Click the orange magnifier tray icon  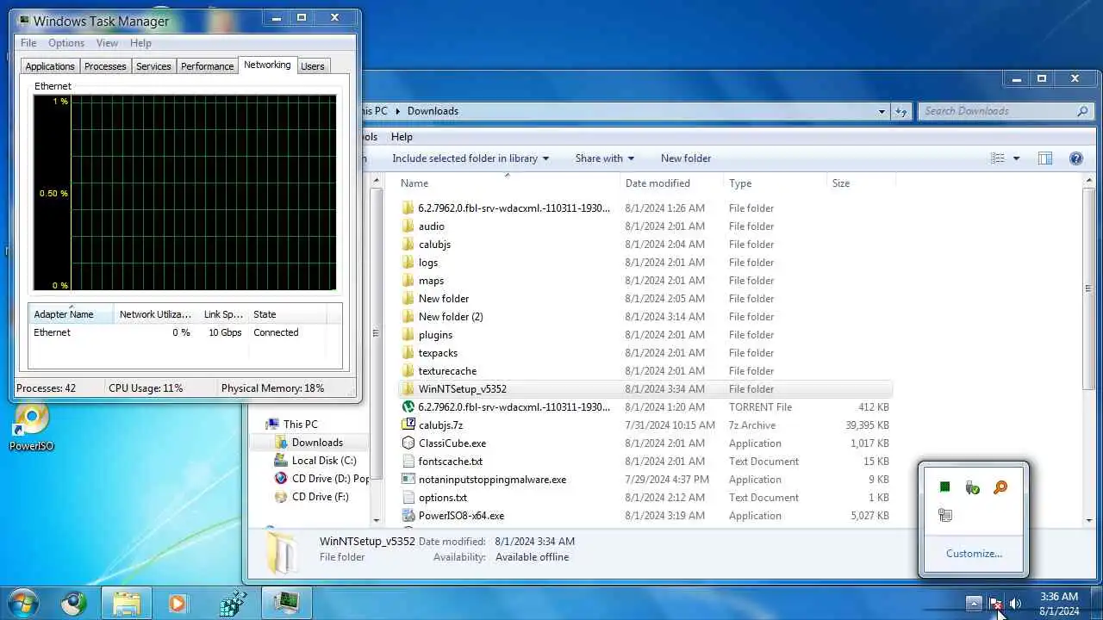point(1000,487)
